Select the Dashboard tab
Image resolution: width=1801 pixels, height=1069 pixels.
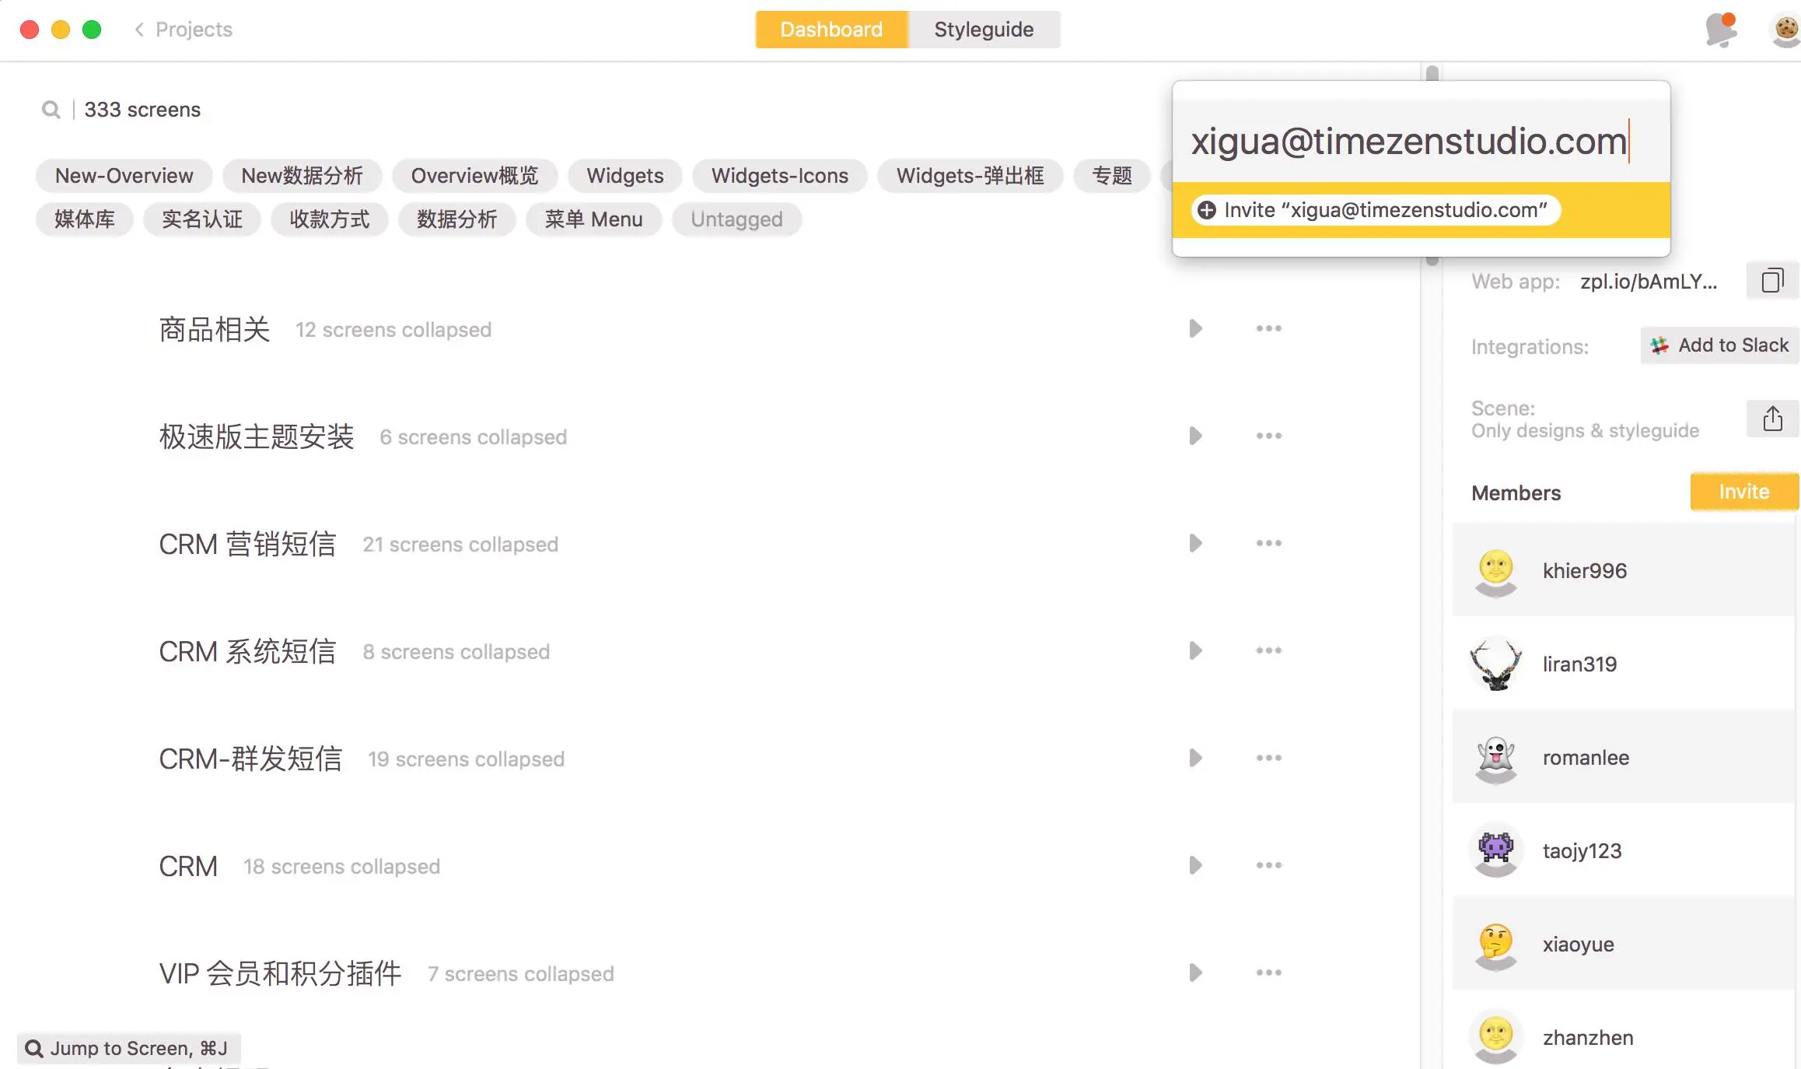(x=831, y=30)
